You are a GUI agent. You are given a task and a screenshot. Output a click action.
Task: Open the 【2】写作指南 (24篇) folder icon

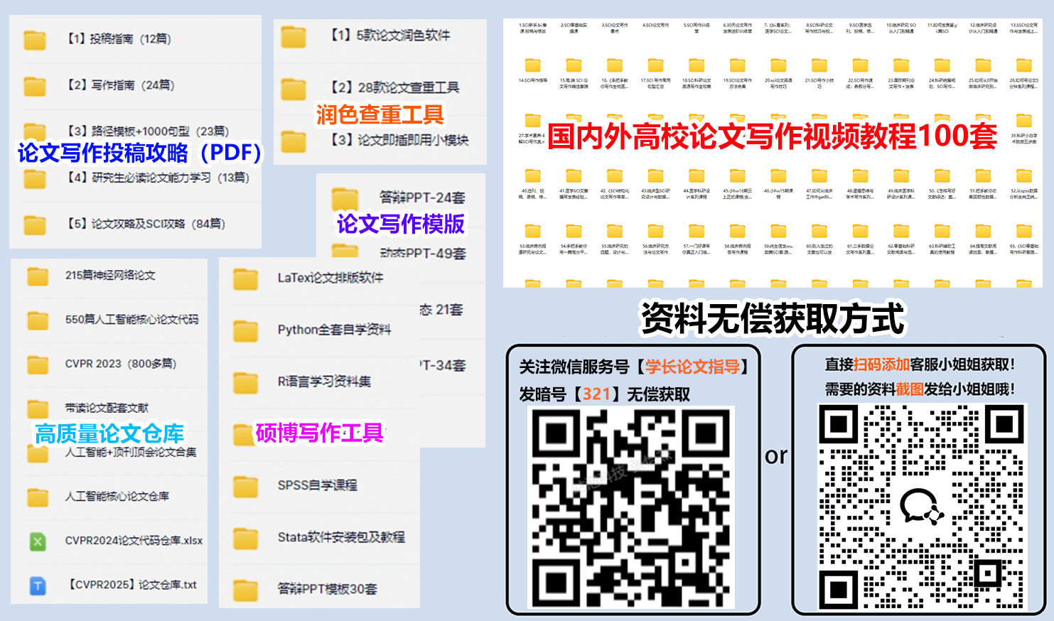[x=35, y=86]
